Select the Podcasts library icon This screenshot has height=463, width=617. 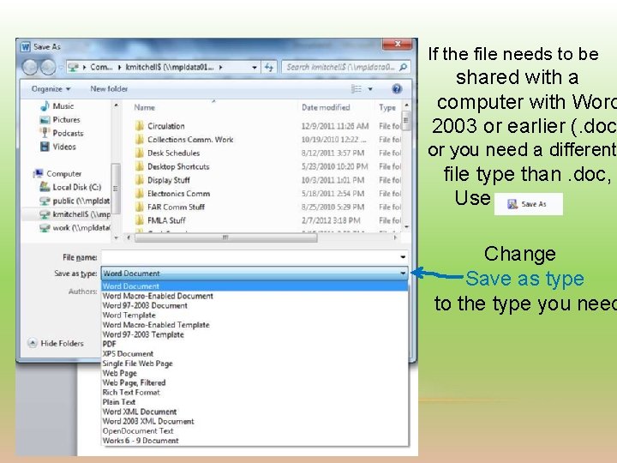pyautogui.click(x=45, y=133)
